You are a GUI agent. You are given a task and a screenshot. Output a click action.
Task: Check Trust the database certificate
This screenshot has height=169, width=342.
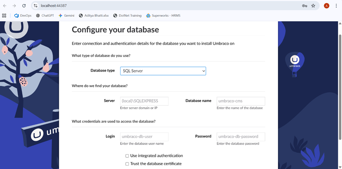pyautogui.click(x=127, y=164)
